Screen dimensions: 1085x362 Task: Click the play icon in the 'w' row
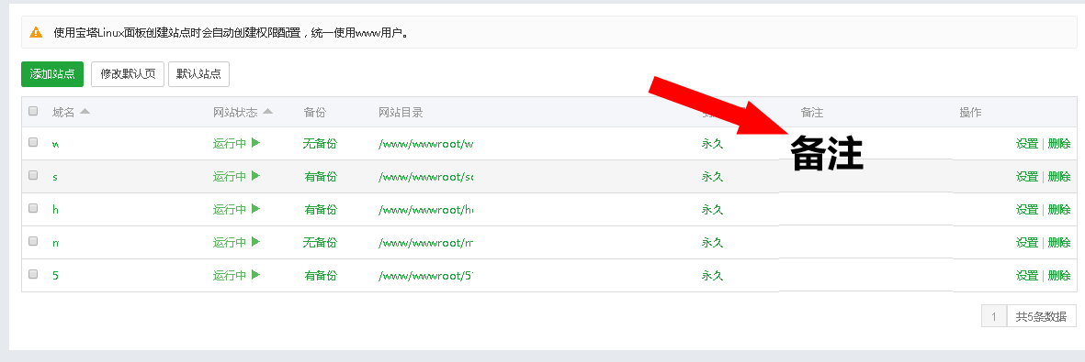[255, 143]
